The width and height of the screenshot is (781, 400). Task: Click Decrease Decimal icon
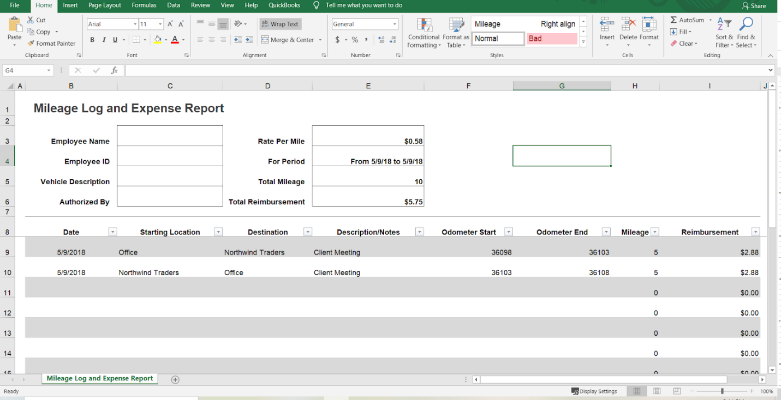[x=393, y=40]
